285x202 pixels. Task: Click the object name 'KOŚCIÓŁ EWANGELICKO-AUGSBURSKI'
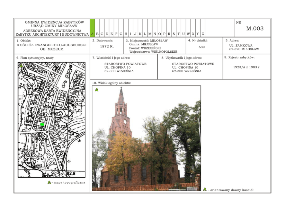(x=52, y=45)
